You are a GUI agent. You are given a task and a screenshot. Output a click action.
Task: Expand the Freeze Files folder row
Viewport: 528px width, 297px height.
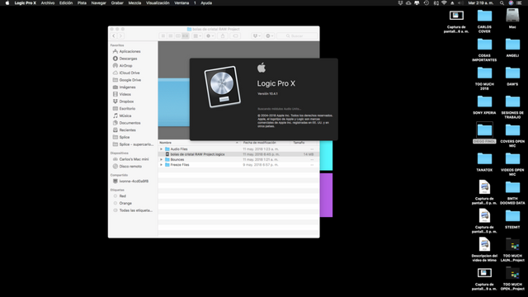(x=162, y=165)
